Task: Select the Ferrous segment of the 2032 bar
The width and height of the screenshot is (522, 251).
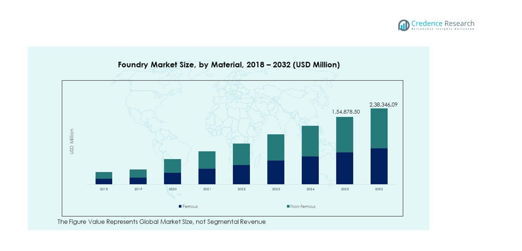Action: pos(379,166)
